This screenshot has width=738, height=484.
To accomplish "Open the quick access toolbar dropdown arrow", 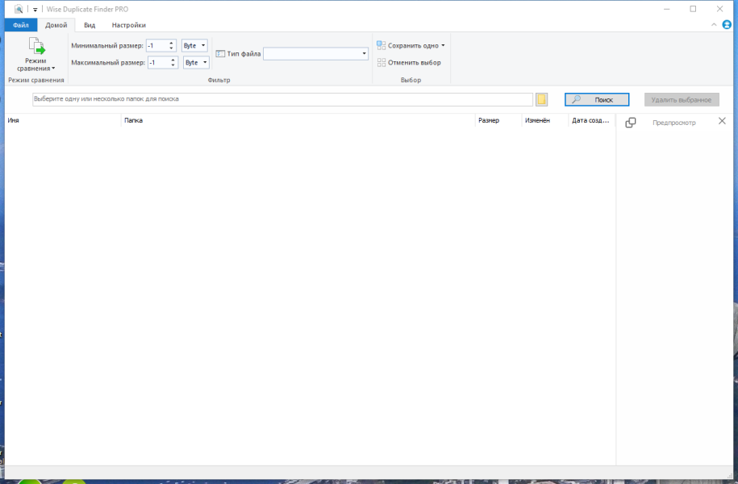I will (x=35, y=10).
